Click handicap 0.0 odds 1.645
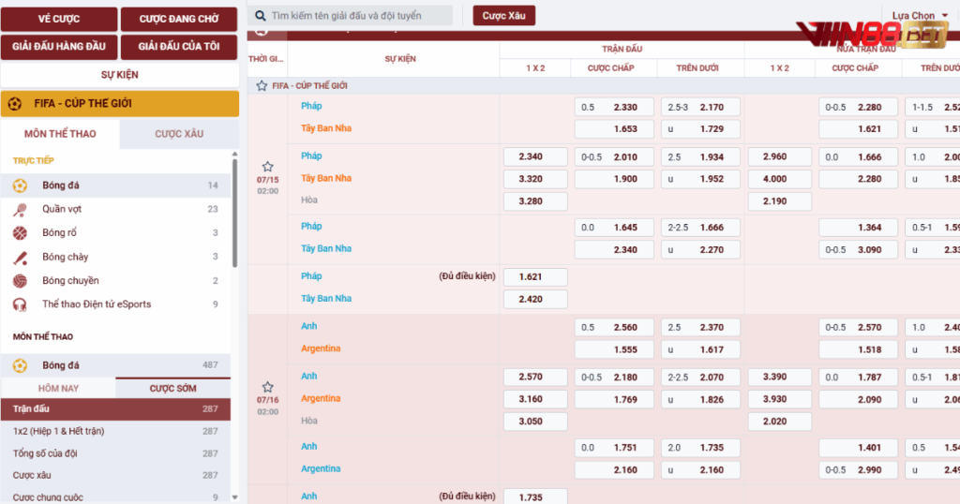Image resolution: width=960 pixels, height=504 pixels. (614, 228)
